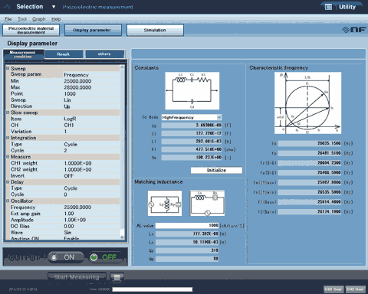The width and height of the screenshot is (368, 294).
Task: Open the Simulation view
Action: (155, 30)
